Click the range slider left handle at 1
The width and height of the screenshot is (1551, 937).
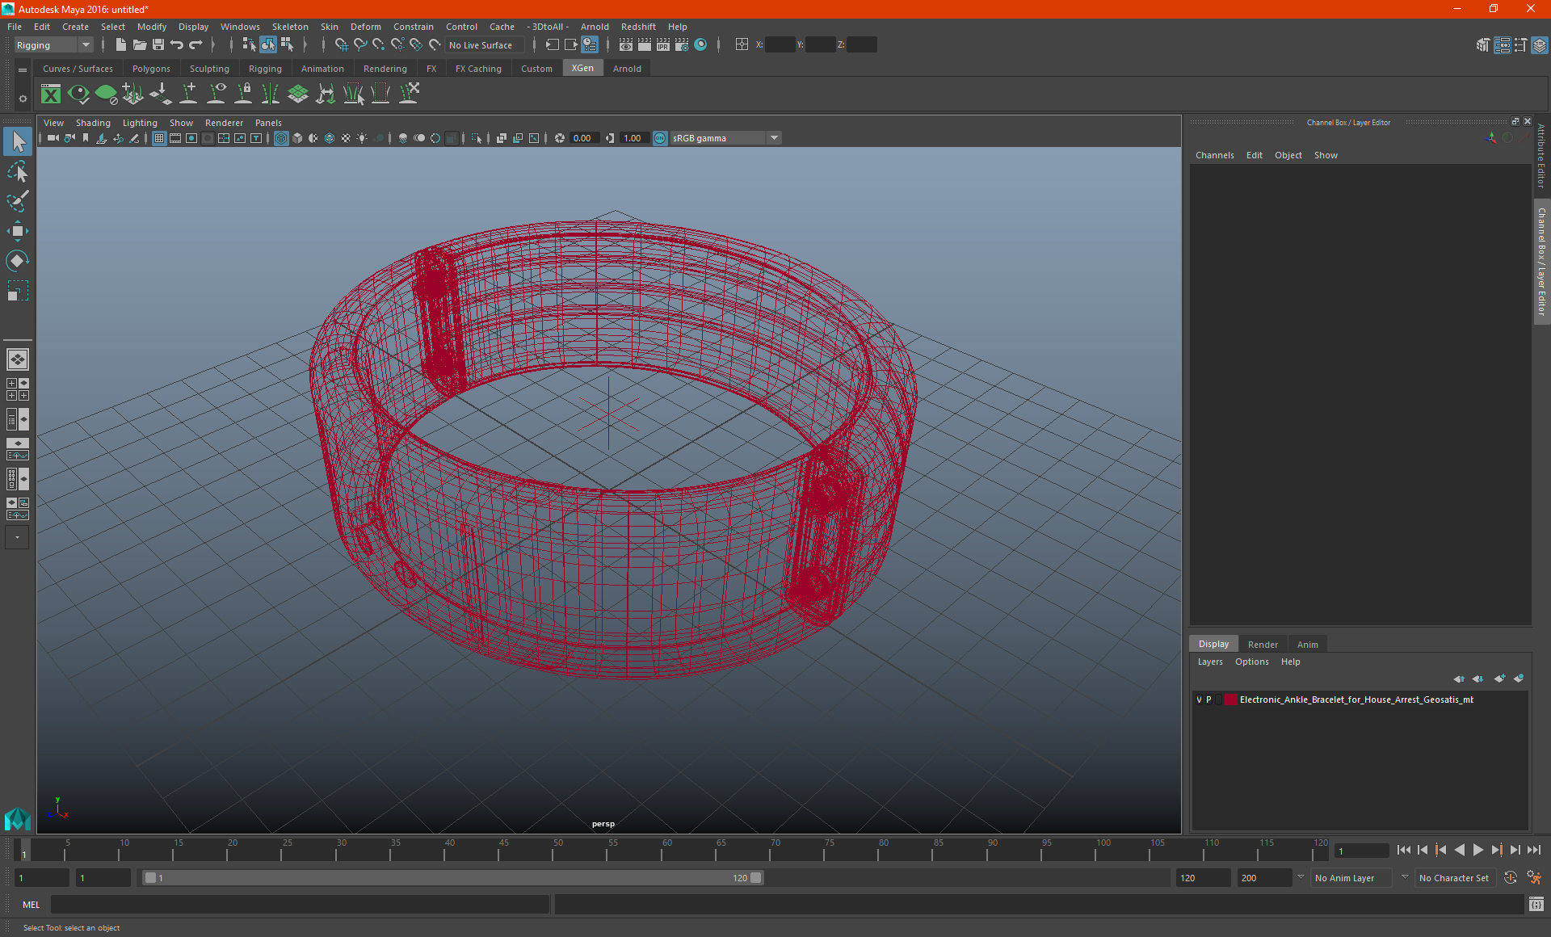[x=150, y=878]
